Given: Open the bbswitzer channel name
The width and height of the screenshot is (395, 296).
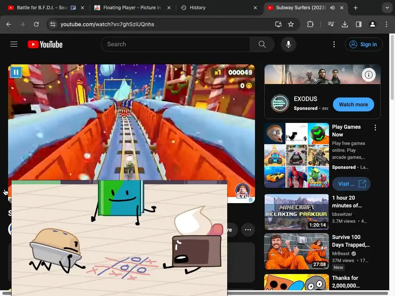Looking at the screenshot, I should tap(342, 214).
